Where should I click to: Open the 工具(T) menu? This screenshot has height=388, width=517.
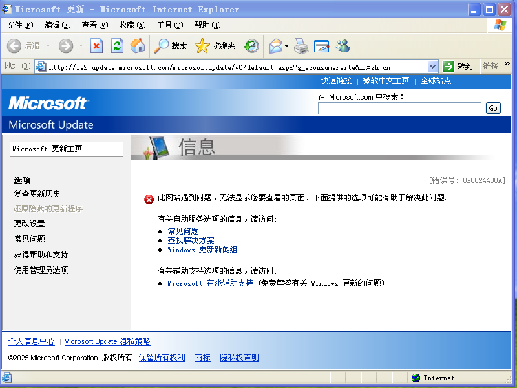coord(170,25)
